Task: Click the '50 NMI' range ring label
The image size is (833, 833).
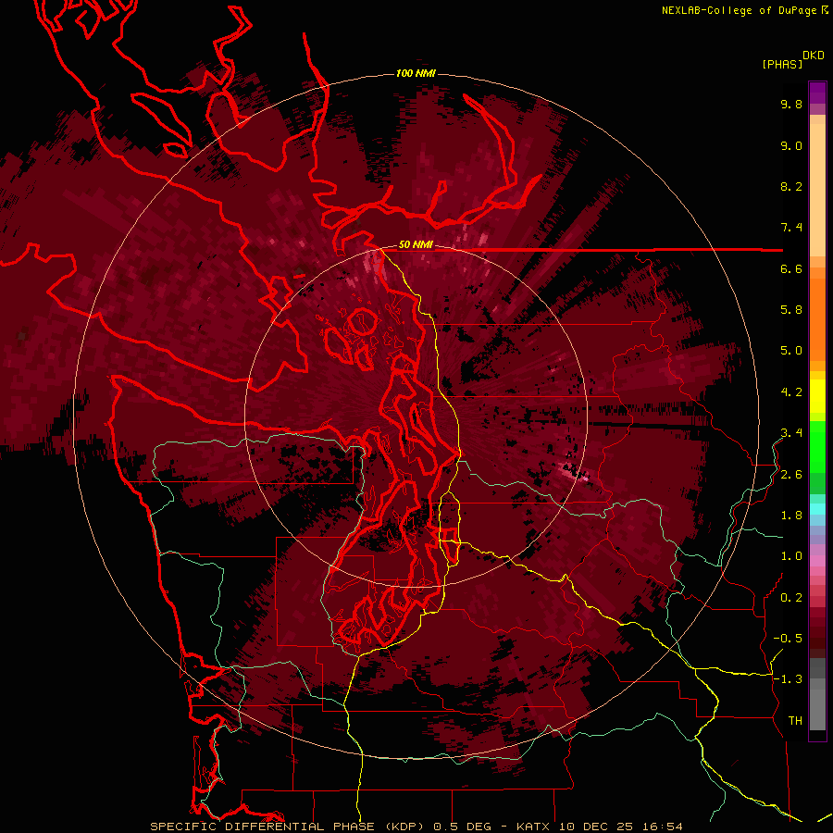Action: tap(416, 245)
